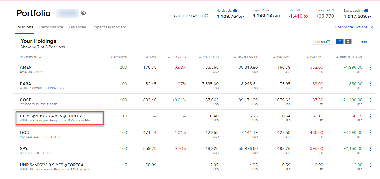Switch to Impact Dashboard tab
This screenshot has width=380, height=179.
click(109, 27)
